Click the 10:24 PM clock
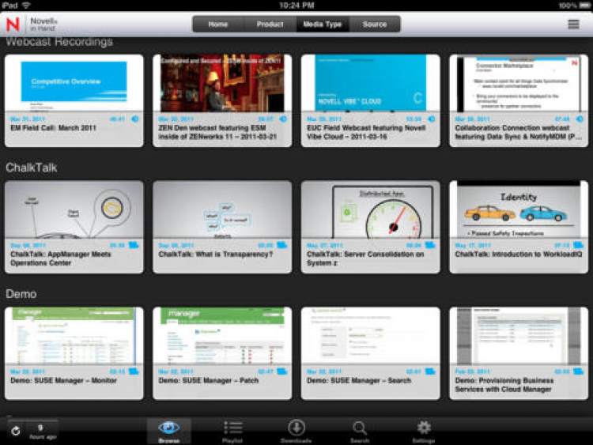 point(296,6)
